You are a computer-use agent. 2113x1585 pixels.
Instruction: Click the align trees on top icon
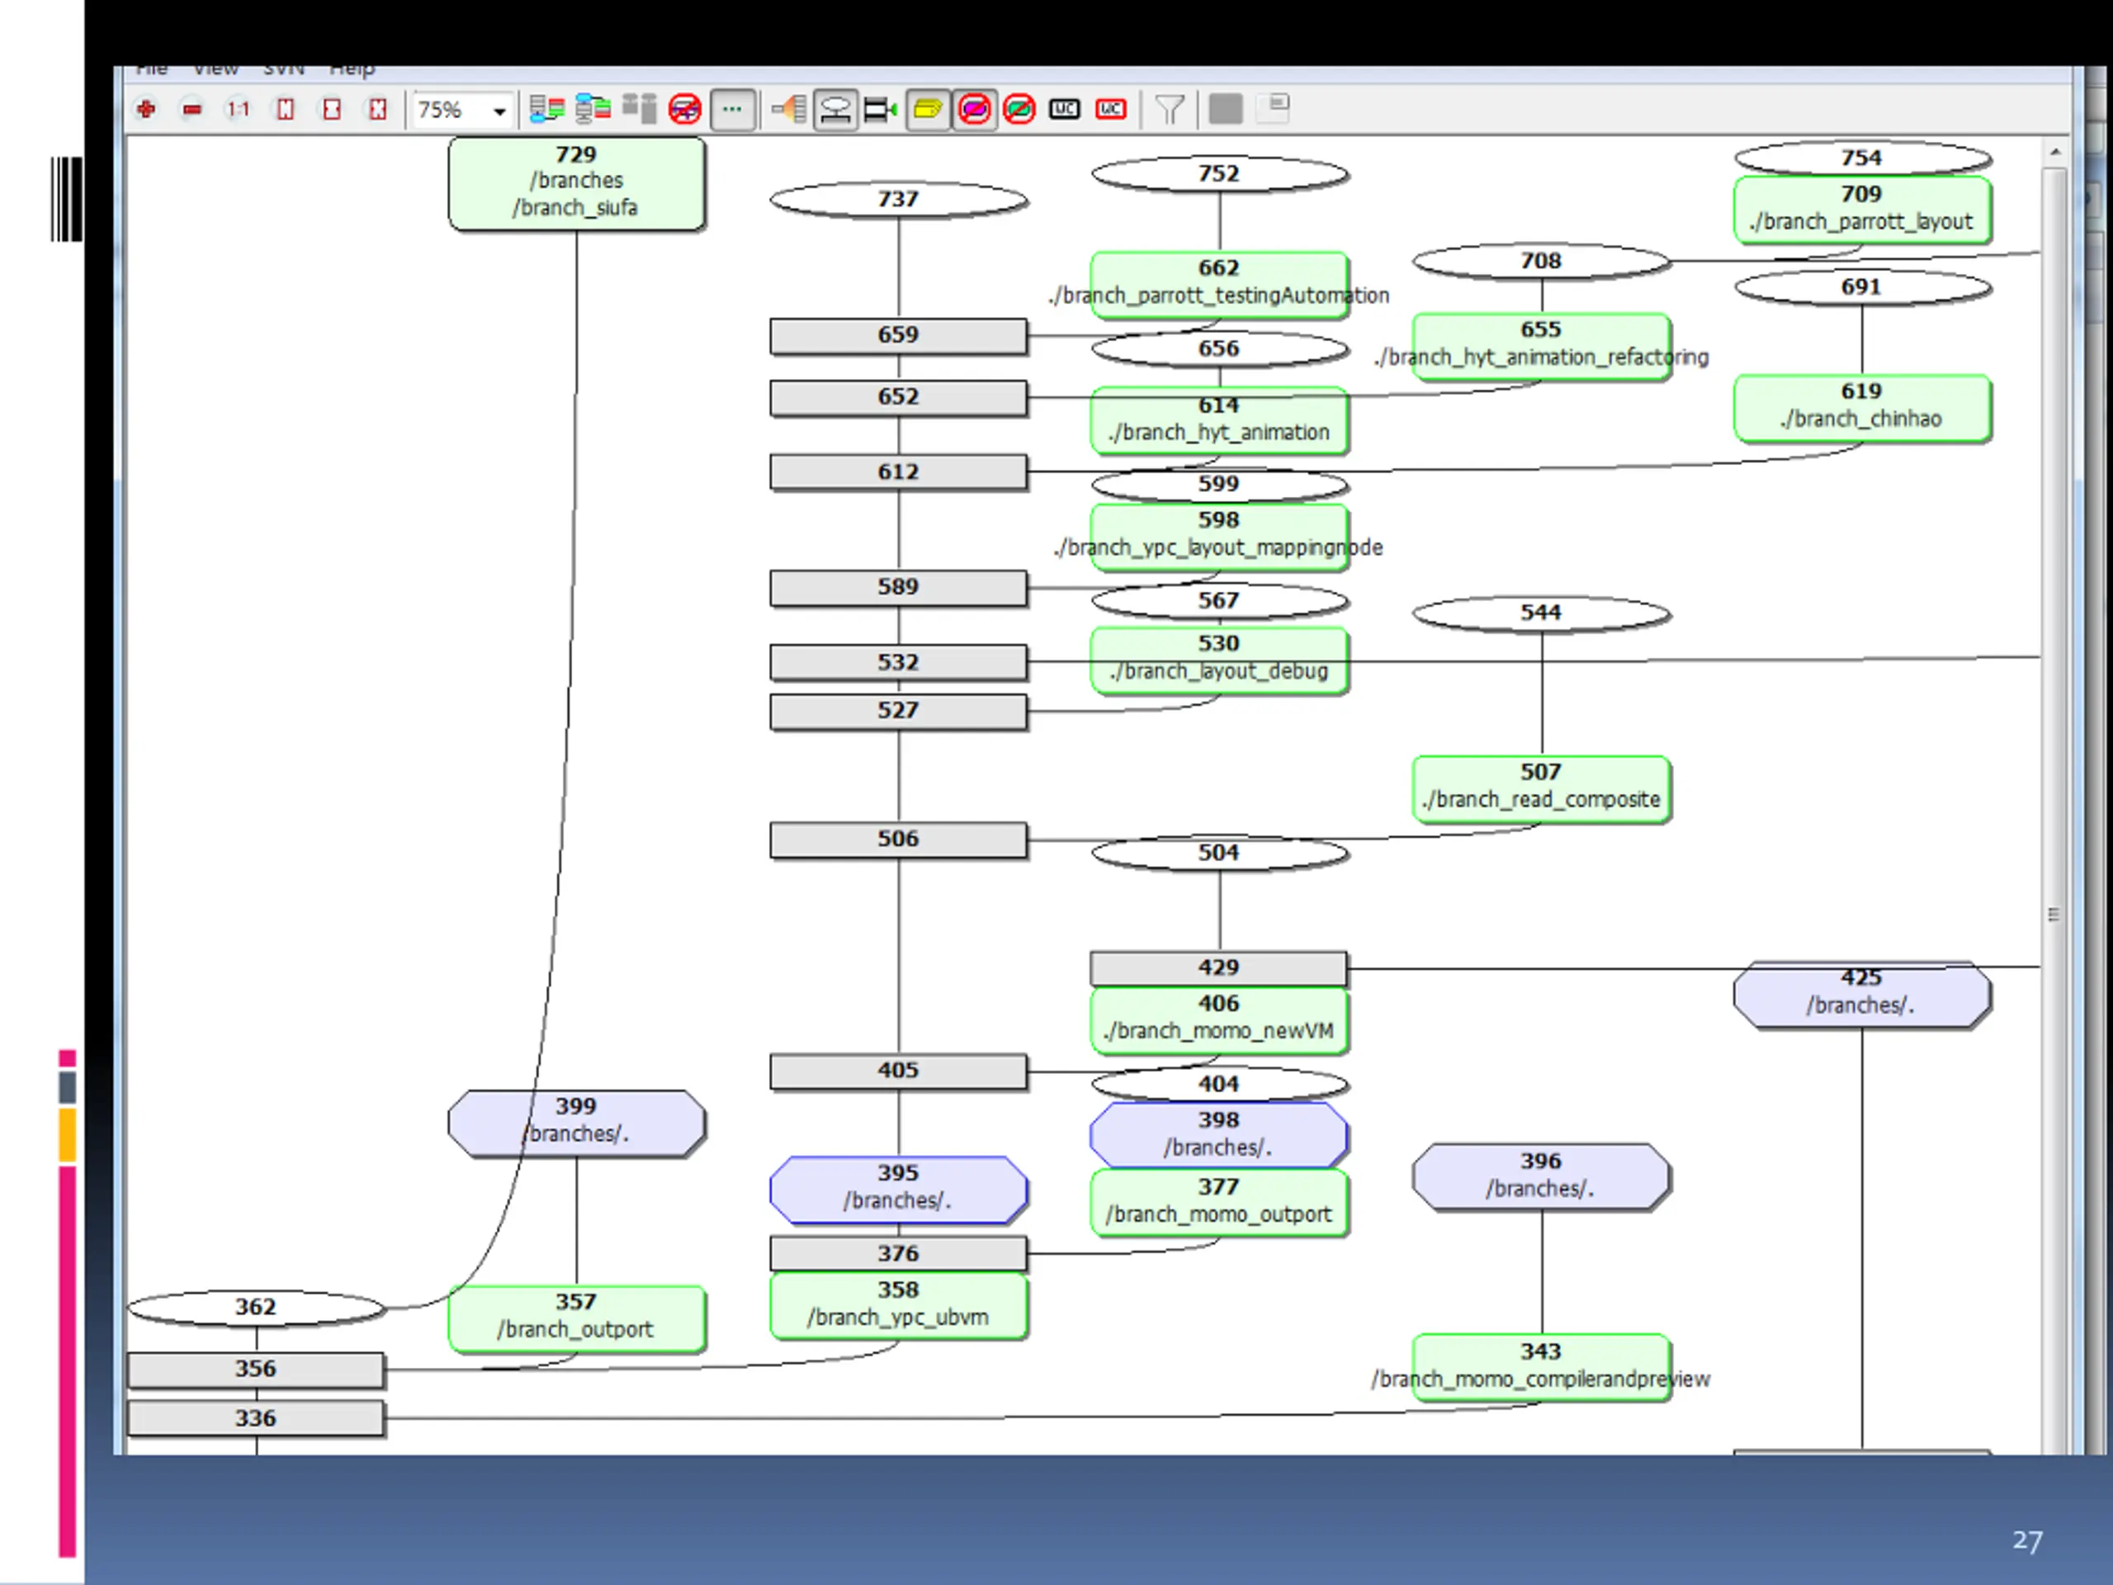pos(639,109)
